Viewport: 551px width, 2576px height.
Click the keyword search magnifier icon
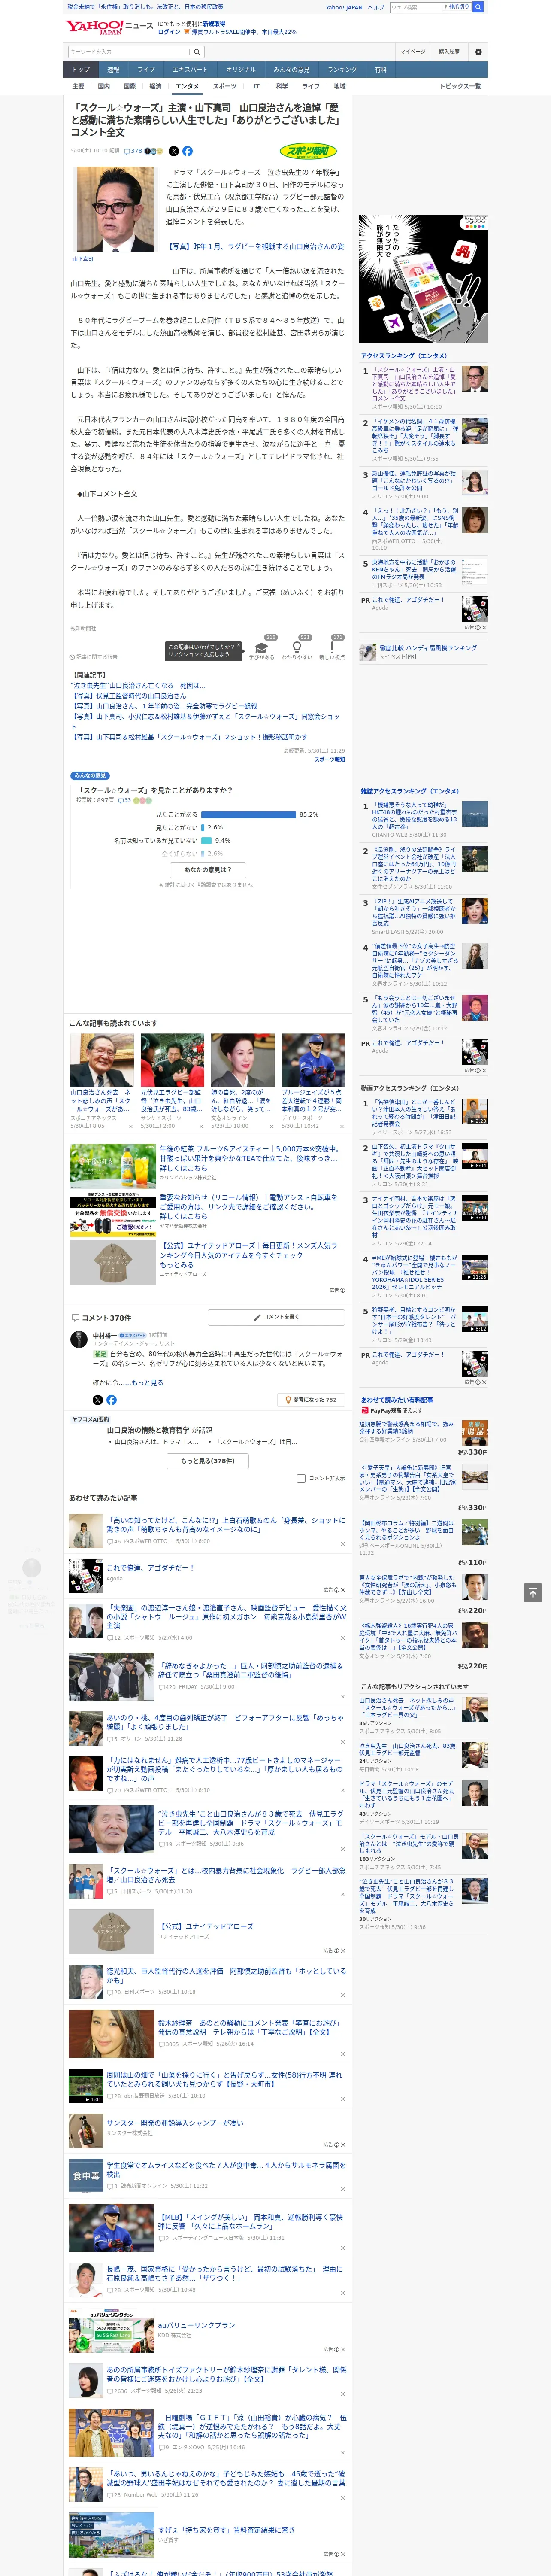tap(197, 52)
